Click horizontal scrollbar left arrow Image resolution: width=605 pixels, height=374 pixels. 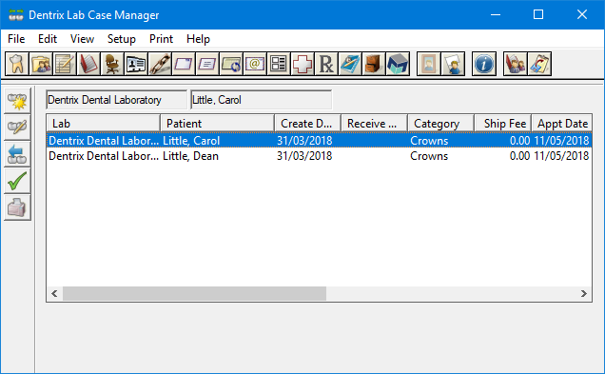(x=55, y=294)
